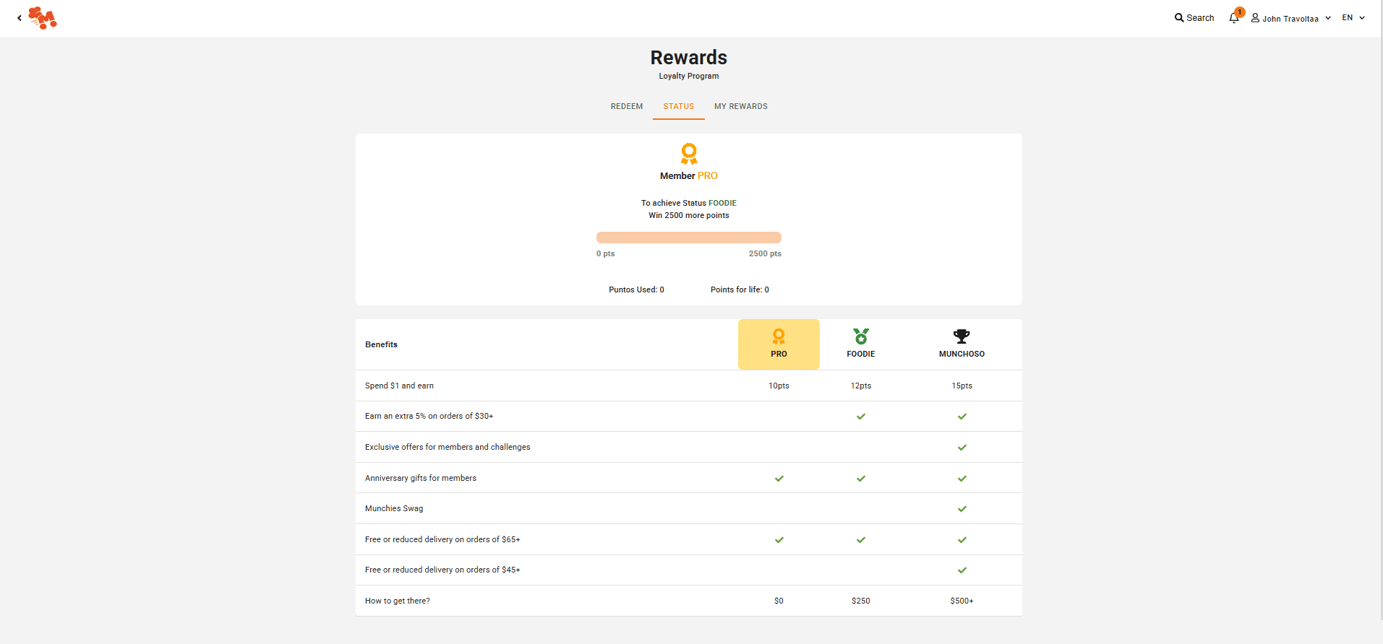Image resolution: width=1383 pixels, height=644 pixels.
Task: Click 'Earn an extra 5% on orders' label
Action: [x=429, y=416]
